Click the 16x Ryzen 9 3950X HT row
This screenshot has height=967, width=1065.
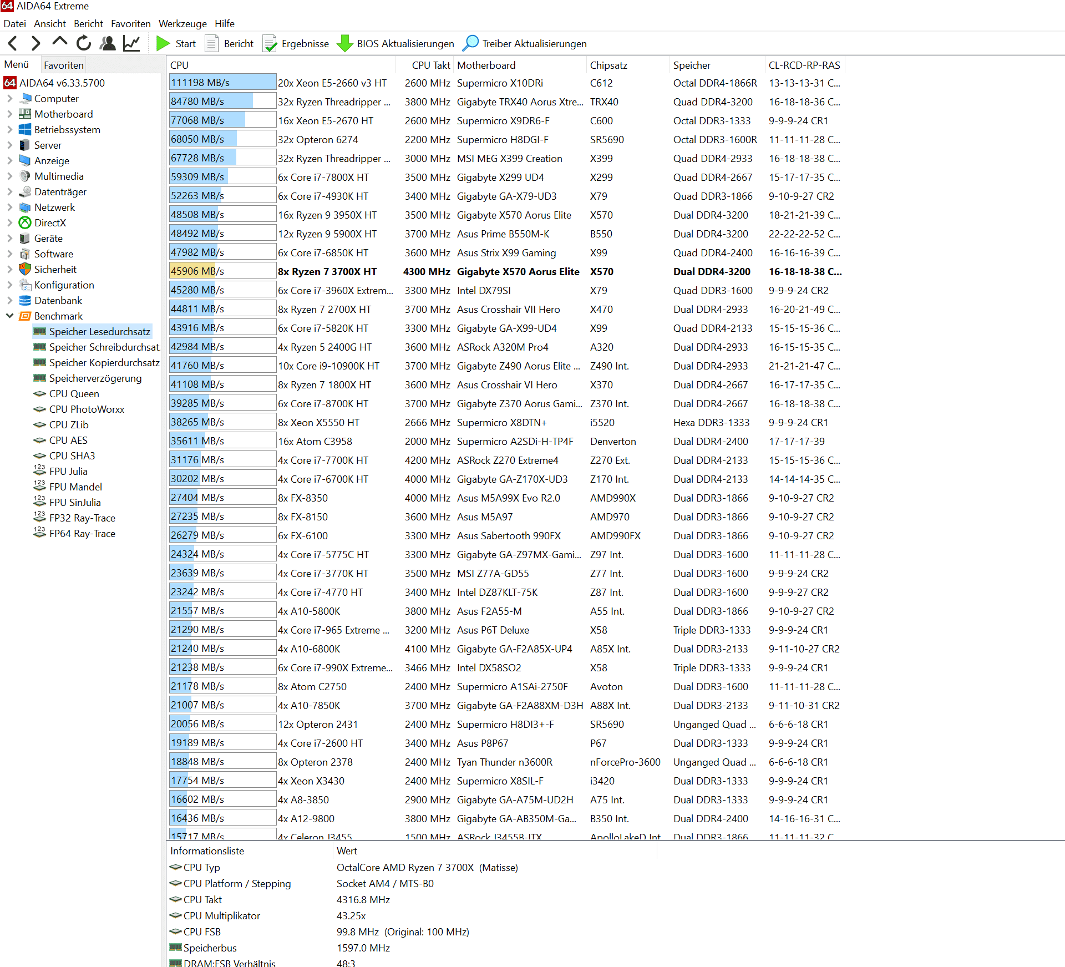click(x=505, y=215)
